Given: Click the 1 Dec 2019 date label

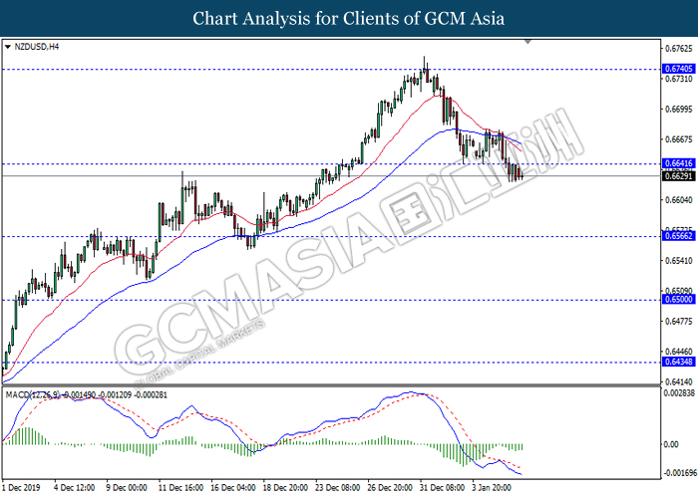Looking at the screenshot, I should click(x=21, y=488).
